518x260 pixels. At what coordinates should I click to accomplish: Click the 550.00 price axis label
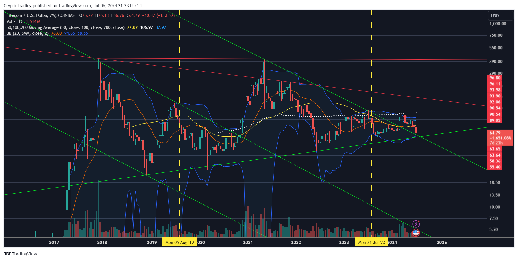tap(496, 48)
